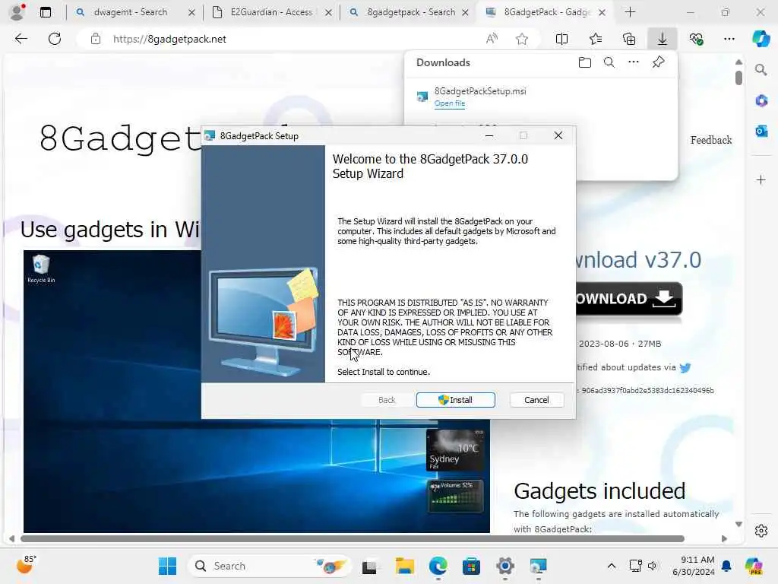
Task: Click the page horizontal scrollbar
Action: coord(353,539)
